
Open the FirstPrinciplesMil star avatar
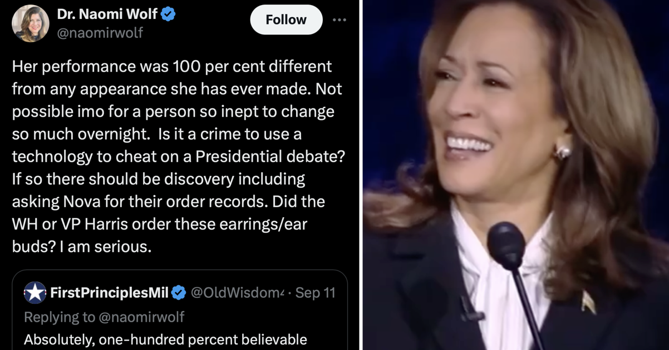coord(35,292)
